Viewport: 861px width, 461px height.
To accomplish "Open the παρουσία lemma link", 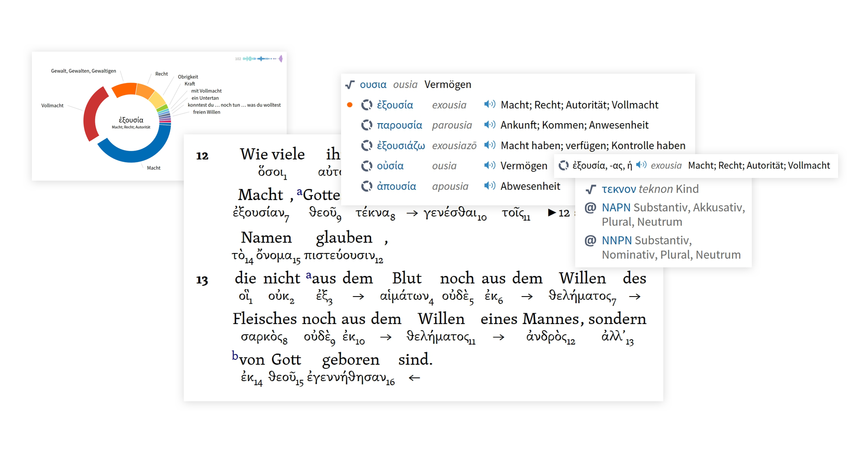I will click(399, 125).
